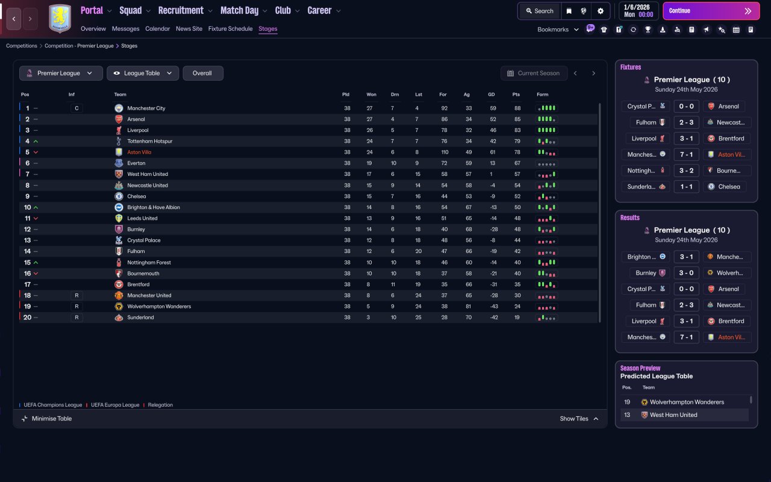Click the Search button

pyautogui.click(x=539, y=11)
